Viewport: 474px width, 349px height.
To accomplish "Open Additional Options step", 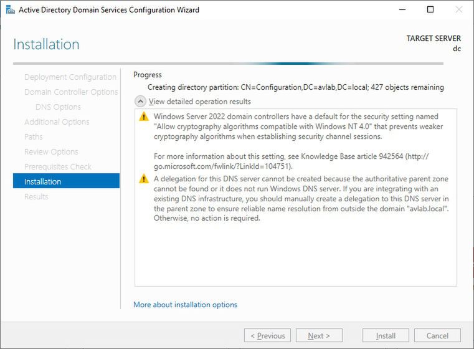I will [57, 122].
